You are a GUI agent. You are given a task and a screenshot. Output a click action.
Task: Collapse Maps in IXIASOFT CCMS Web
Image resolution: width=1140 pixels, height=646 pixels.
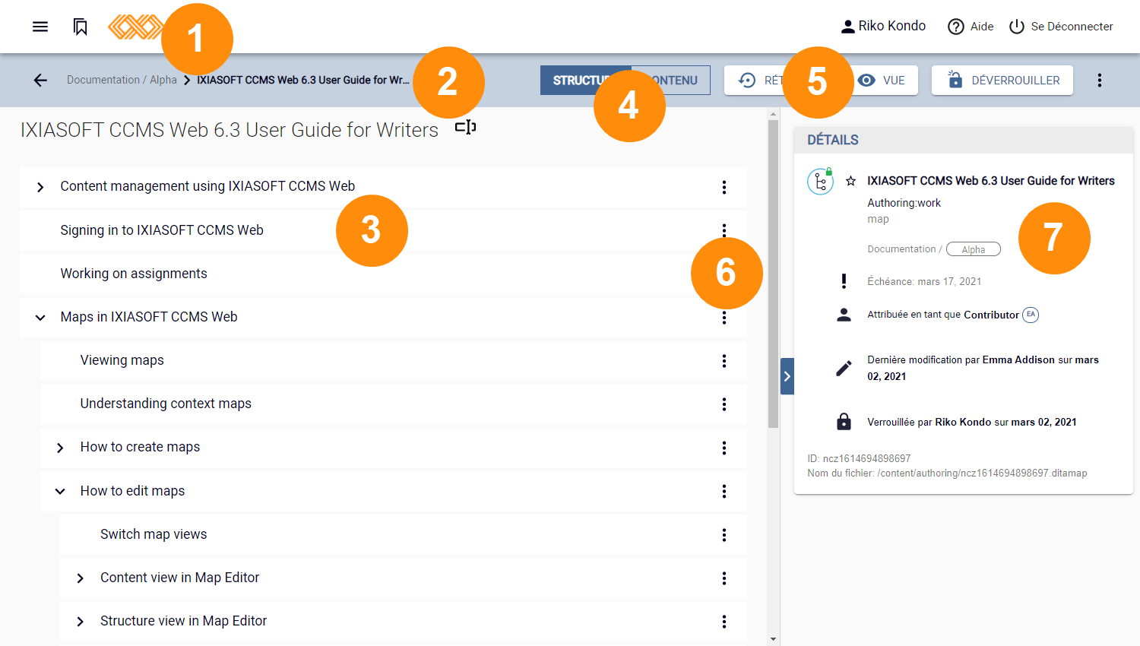pos(40,318)
